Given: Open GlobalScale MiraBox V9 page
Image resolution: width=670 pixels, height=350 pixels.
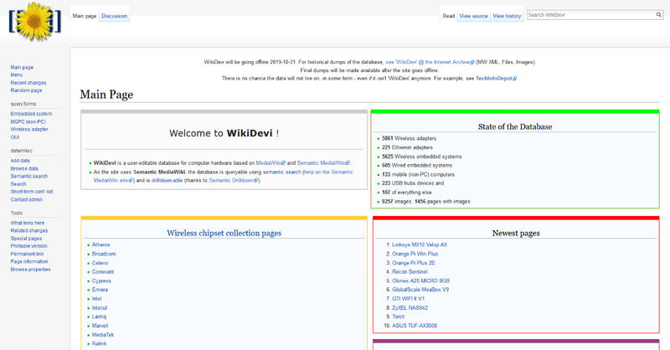Looking at the screenshot, I should (x=420, y=290).
